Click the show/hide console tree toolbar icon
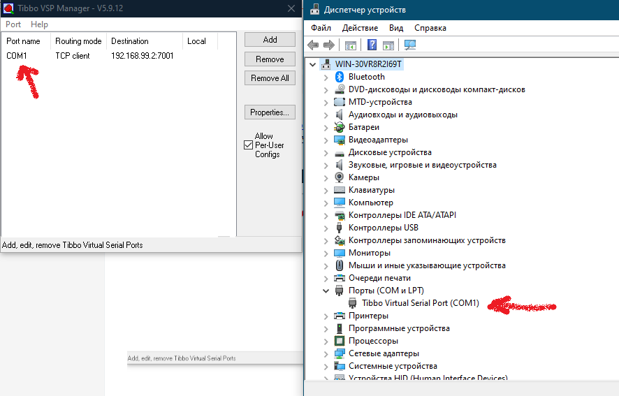 coord(350,45)
